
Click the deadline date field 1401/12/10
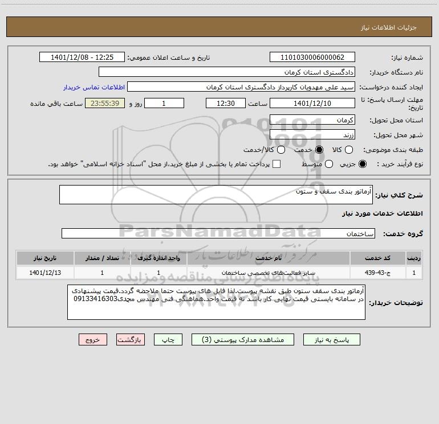pyautogui.click(x=312, y=103)
